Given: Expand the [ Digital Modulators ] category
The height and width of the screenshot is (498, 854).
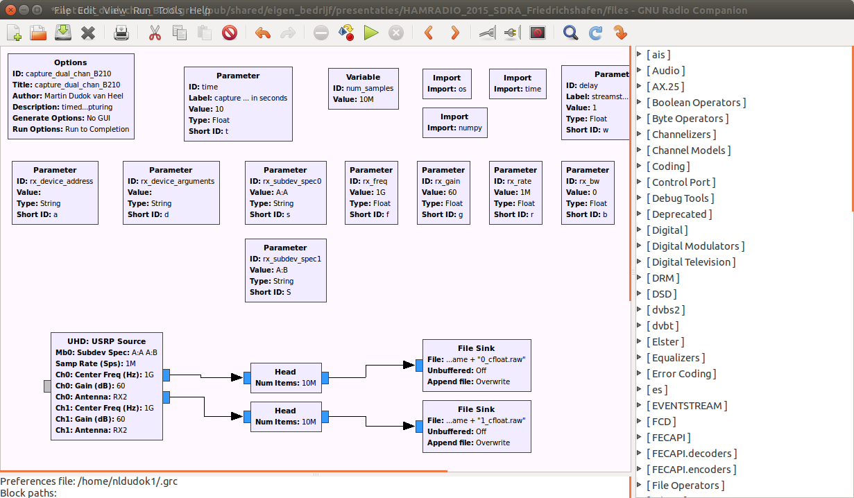Looking at the screenshot, I should point(640,246).
